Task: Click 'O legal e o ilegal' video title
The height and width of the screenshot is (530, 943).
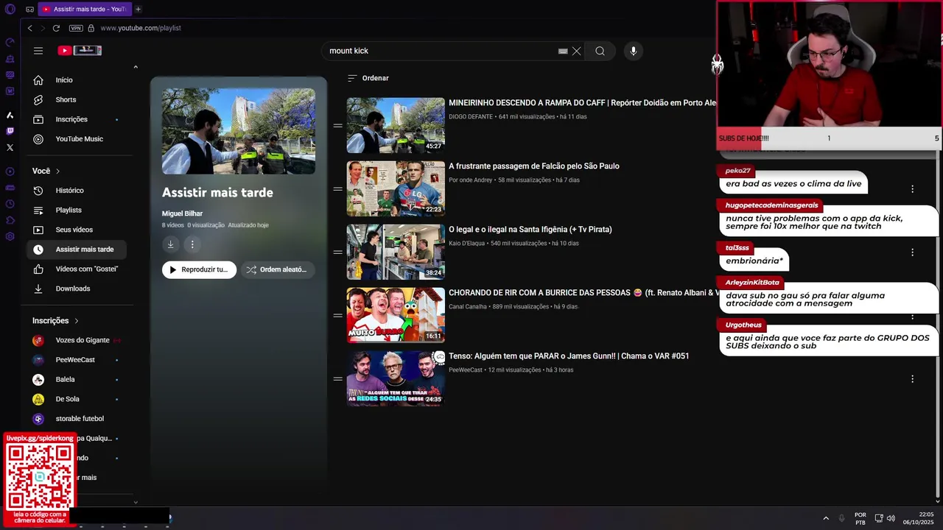Action: point(530,230)
